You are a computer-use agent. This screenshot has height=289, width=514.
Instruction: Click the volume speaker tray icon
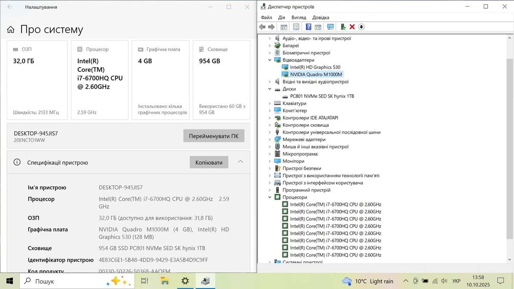444,281
